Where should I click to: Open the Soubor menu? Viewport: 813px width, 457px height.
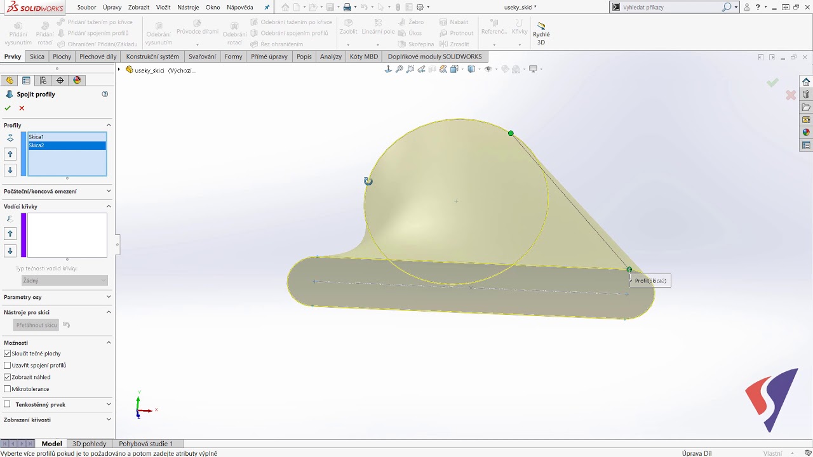pyautogui.click(x=86, y=8)
